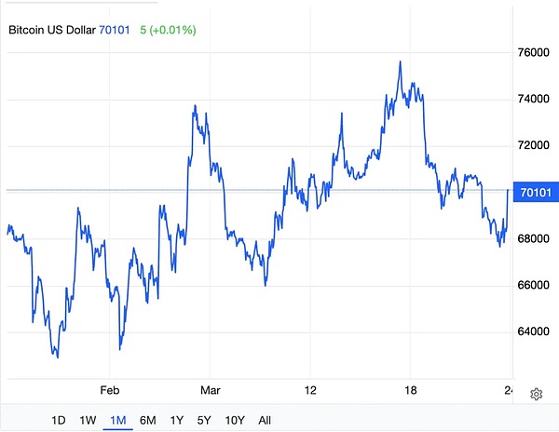Switch to the 1D time range
559x432 pixels.
58,420
